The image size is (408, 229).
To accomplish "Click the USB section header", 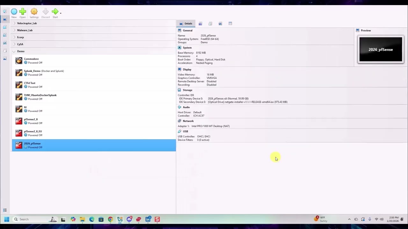I will pos(185,131).
